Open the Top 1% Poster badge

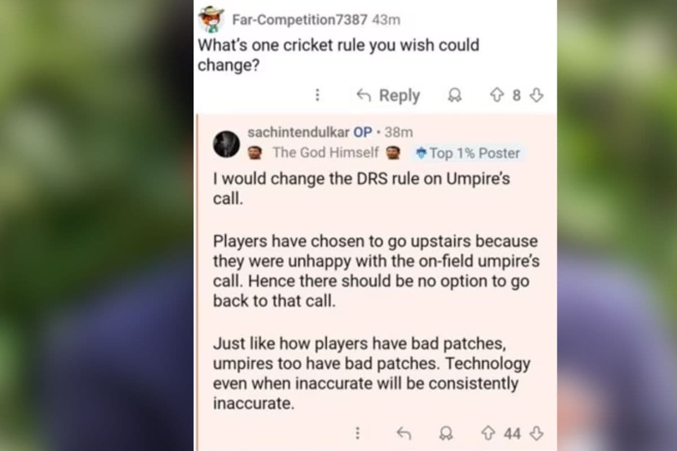coord(468,153)
